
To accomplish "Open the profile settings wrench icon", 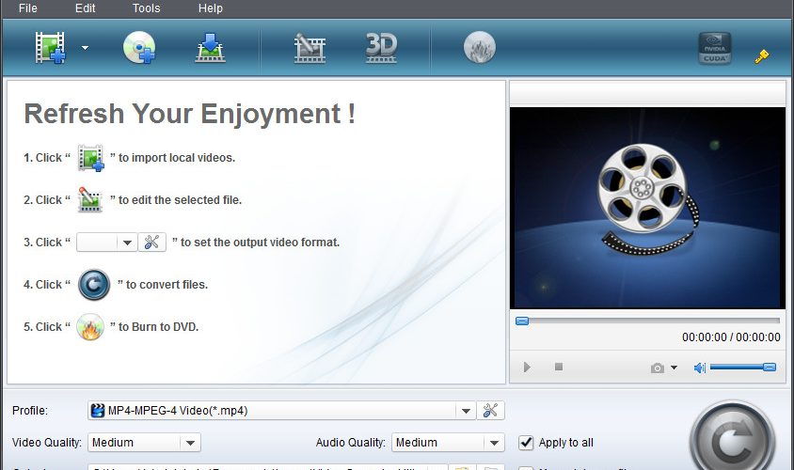I will 490,410.
